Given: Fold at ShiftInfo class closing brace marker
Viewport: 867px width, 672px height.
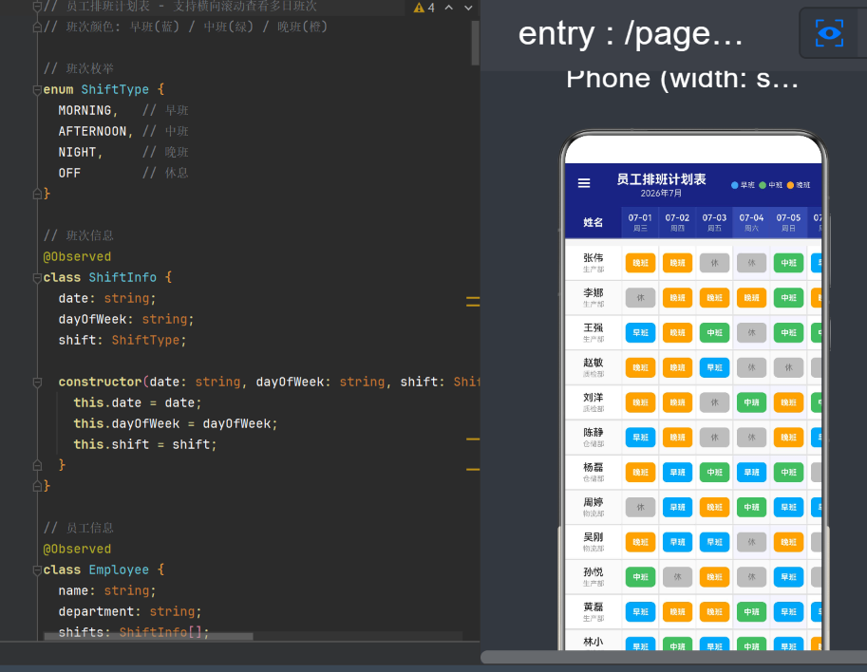Looking at the screenshot, I should coord(37,486).
